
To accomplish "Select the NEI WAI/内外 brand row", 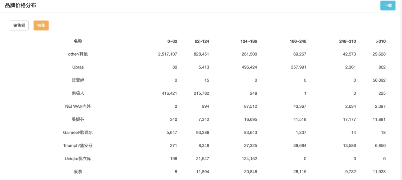I will (x=78, y=106).
